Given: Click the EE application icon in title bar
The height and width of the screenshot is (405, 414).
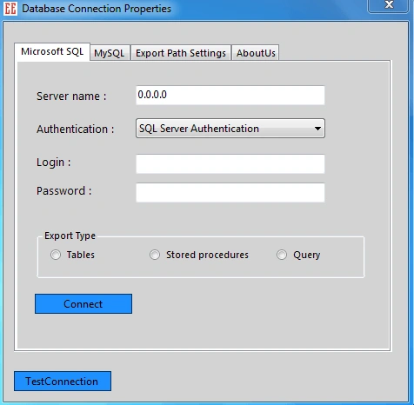Looking at the screenshot, I should 10,9.
